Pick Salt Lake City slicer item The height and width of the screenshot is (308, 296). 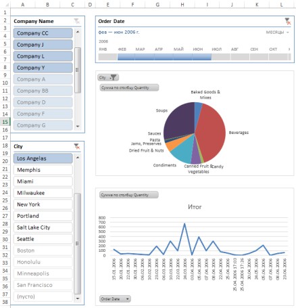(43, 227)
